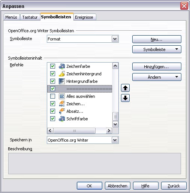Expand the Speichern in dropdown
190x193 pixels.
[115, 140]
